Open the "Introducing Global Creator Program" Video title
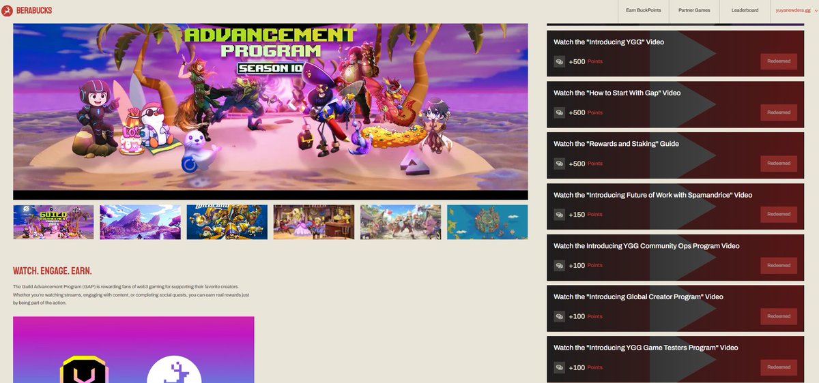The width and height of the screenshot is (819, 383). pyautogui.click(x=638, y=297)
